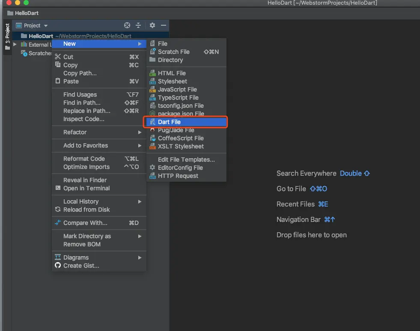Choose Cut from context menu
The height and width of the screenshot is (331, 420).
click(x=99, y=57)
